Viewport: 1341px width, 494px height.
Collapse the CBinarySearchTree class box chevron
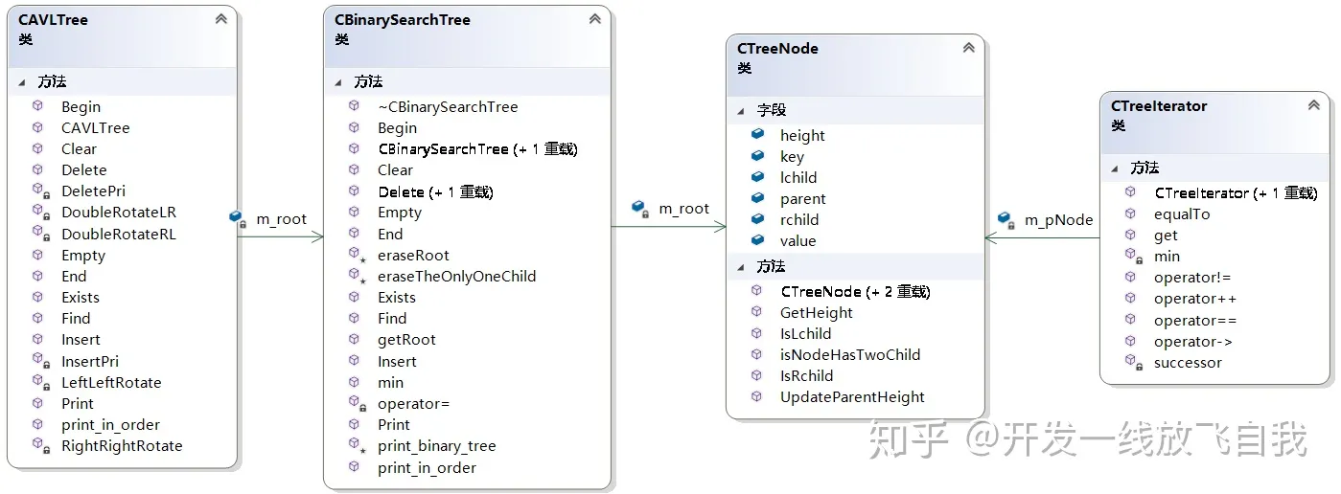(594, 18)
